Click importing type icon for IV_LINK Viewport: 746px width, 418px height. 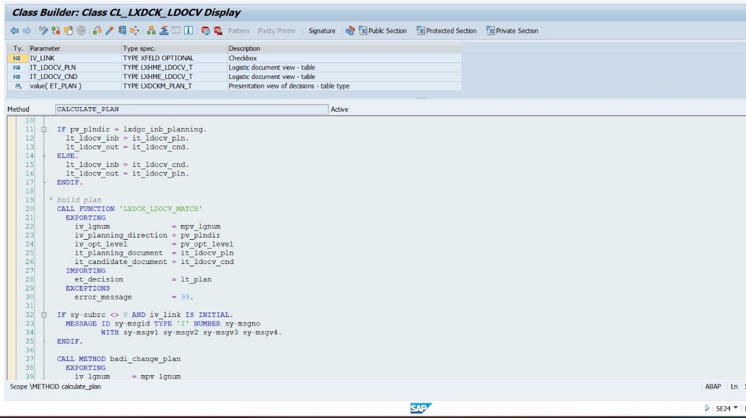(x=16, y=58)
